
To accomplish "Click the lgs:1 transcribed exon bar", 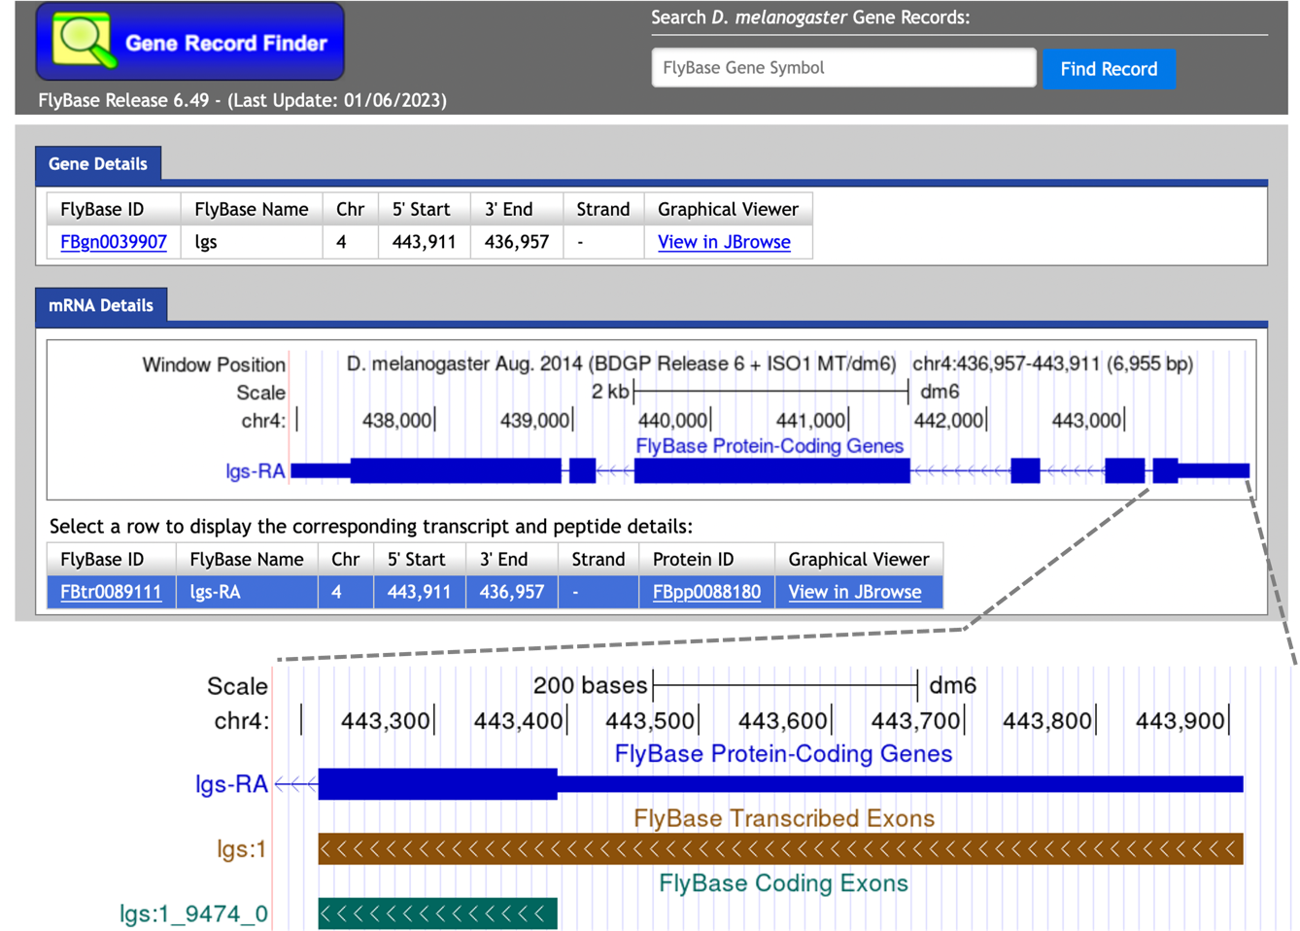I will click(781, 849).
